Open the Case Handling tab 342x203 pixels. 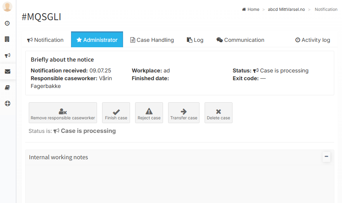coord(152,40)
